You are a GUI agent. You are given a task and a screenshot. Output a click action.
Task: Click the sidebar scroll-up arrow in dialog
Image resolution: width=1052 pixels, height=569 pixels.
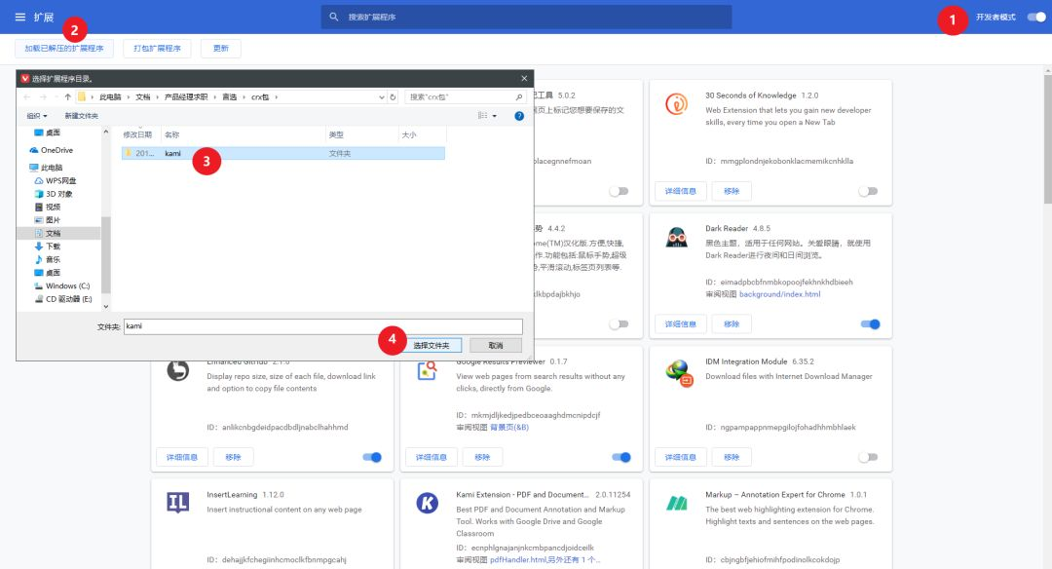click(x=105, y=133)
